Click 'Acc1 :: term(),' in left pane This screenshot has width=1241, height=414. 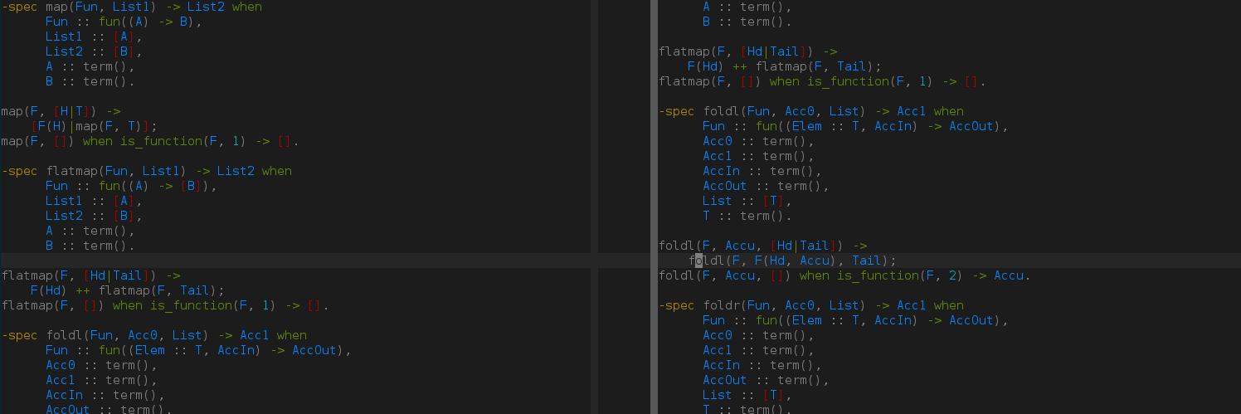point(102,380)
